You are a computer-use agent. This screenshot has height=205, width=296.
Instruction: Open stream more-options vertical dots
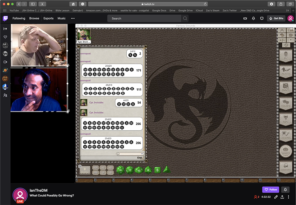click(x=288, y=197)
